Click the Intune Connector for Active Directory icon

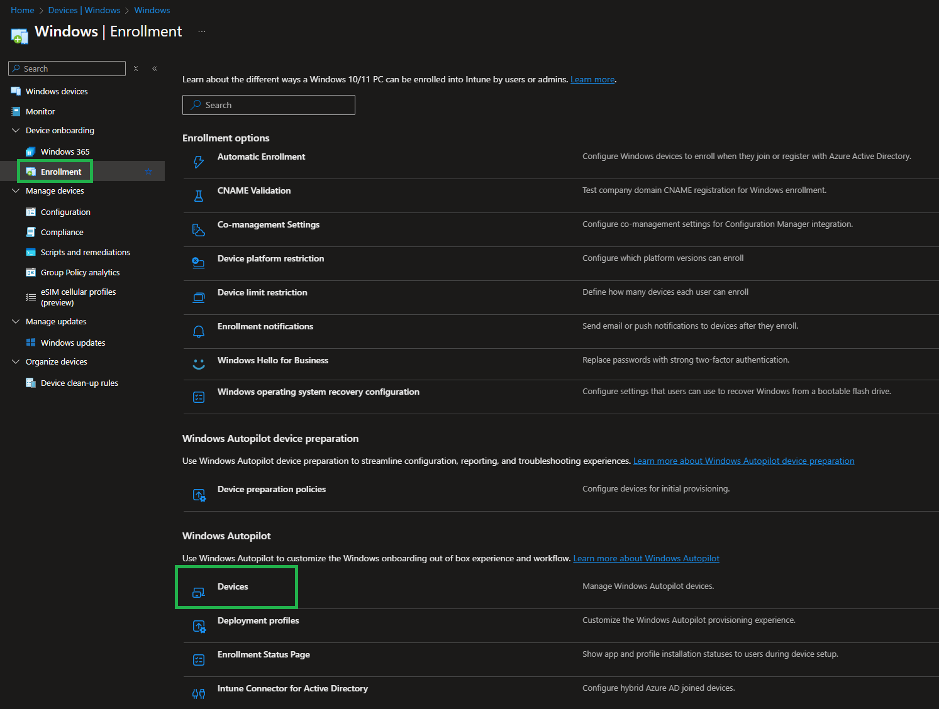(199, 694)
